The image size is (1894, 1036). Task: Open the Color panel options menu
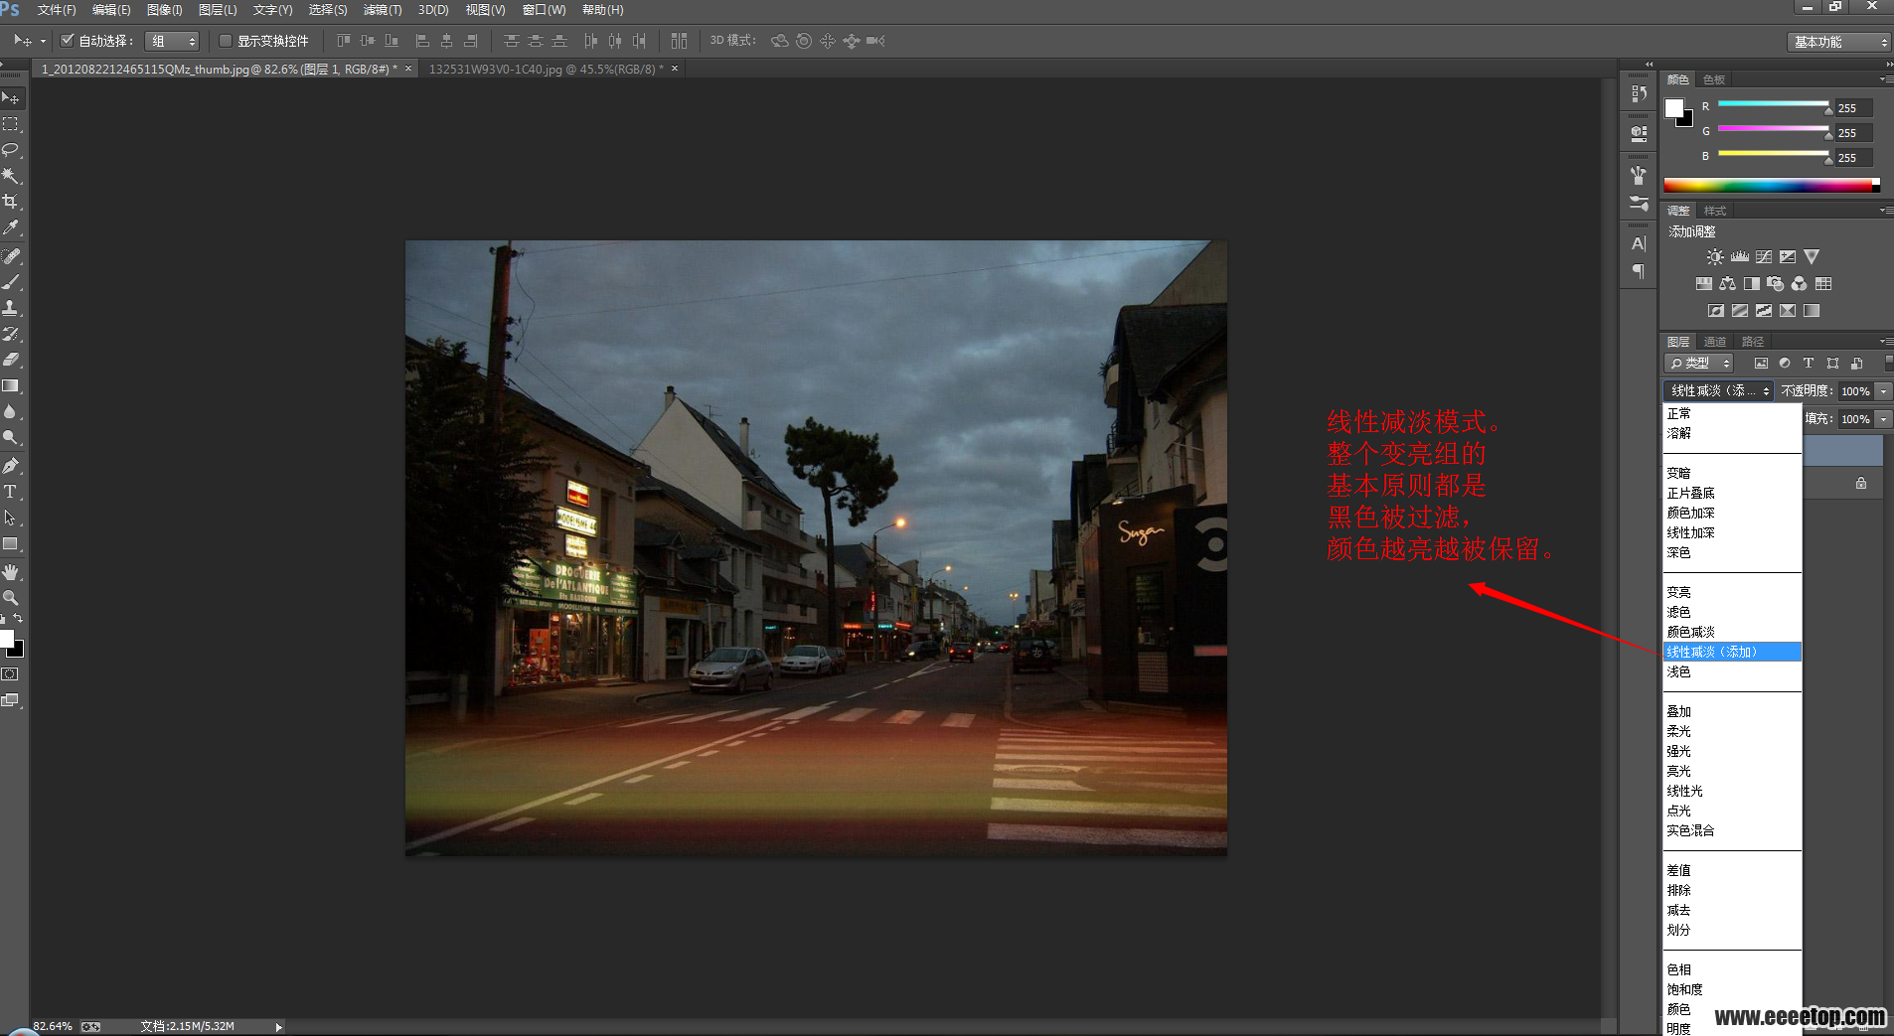tap(1886, 79)
